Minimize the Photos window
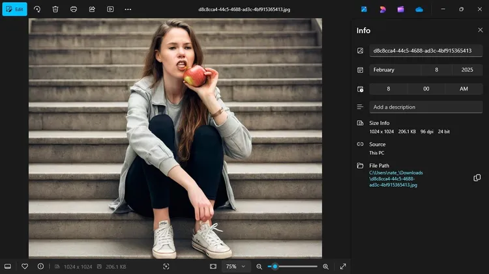Screen dimensions: 489x274 point(443,9)
